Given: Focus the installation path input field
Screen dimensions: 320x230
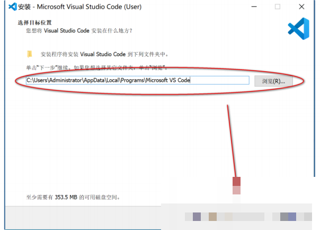Looking at the screenshot, I should 138,80.
